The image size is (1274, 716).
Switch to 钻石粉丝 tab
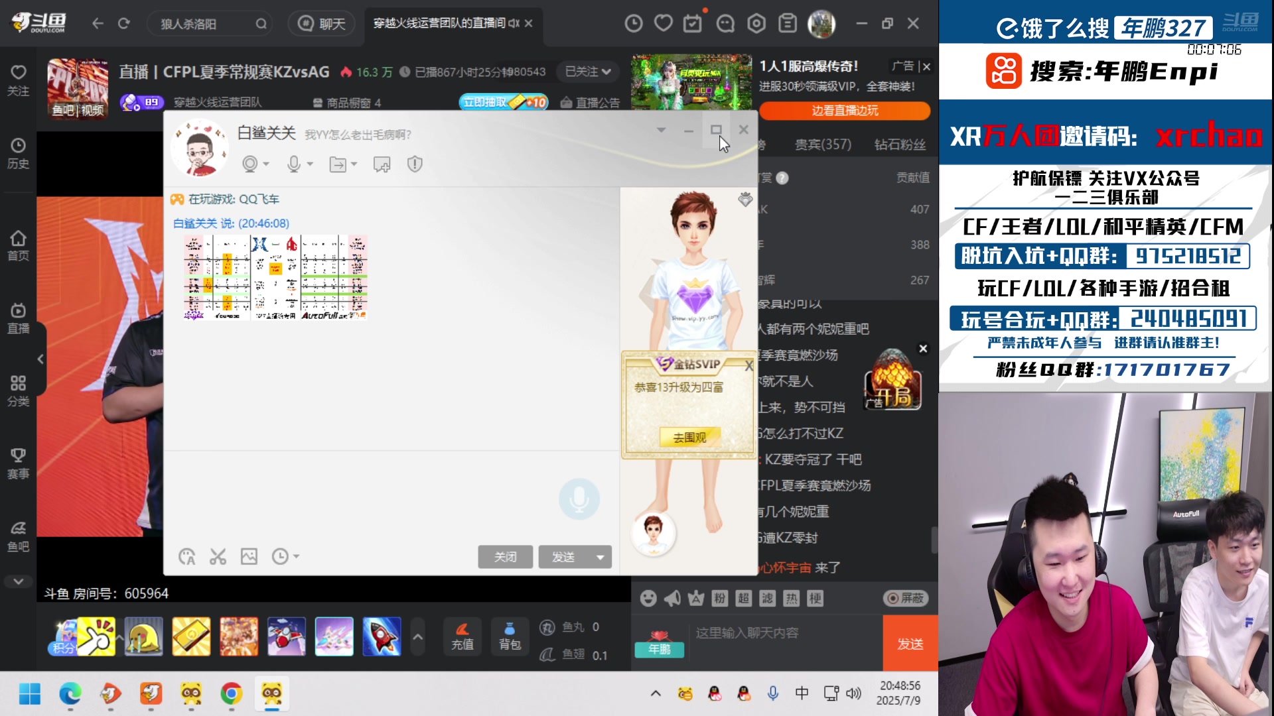pos(900,145)
